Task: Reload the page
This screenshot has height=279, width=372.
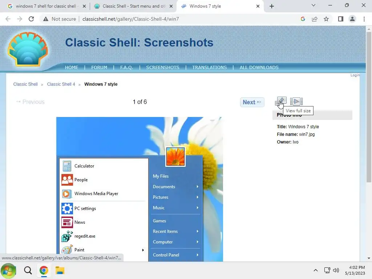Action: (31, 19)
